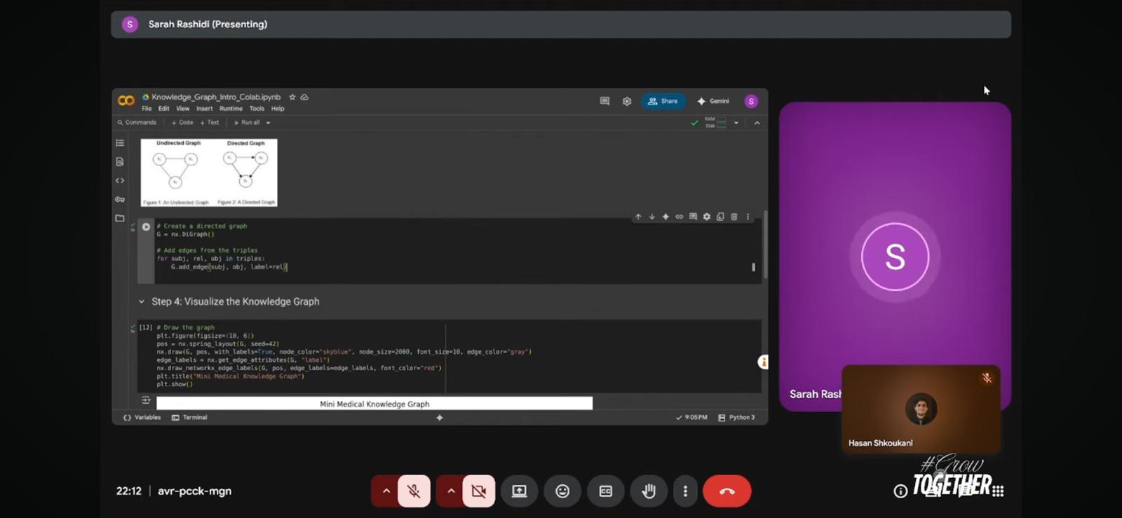Open the Run all dropdown arrow
This screenshot has height=518, width=1122.
point(268,123)
